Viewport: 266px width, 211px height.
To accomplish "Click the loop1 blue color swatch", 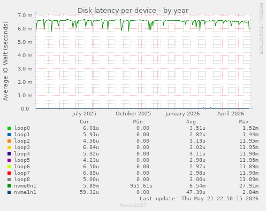I will pyautogui.click(x=9, y=135).
